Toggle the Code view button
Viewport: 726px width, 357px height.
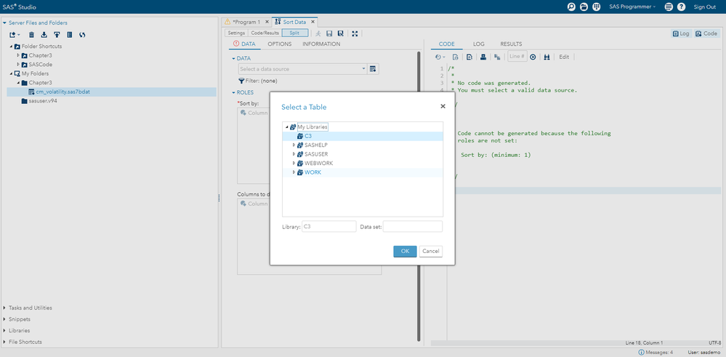pos(706,33)
